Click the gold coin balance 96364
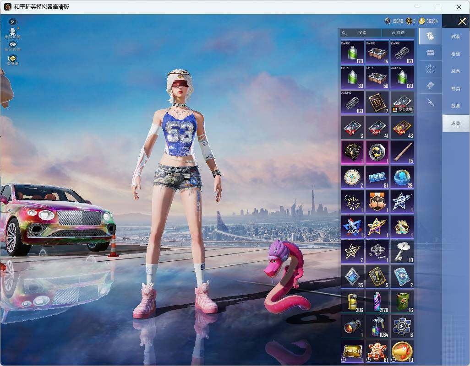470x366 pixels. coord(428,21)
